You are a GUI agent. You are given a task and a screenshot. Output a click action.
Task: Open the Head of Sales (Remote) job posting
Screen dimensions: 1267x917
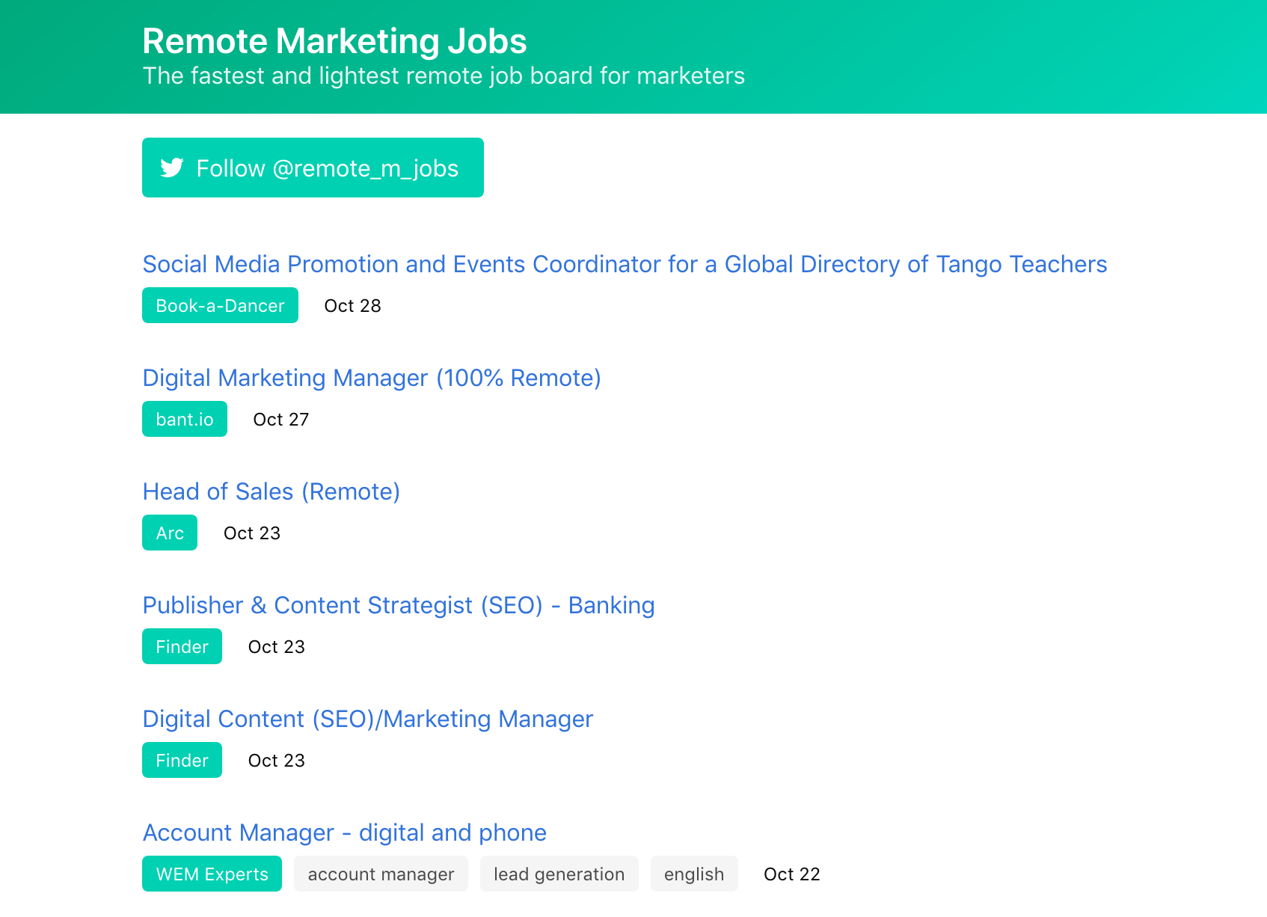click(271, 491)
